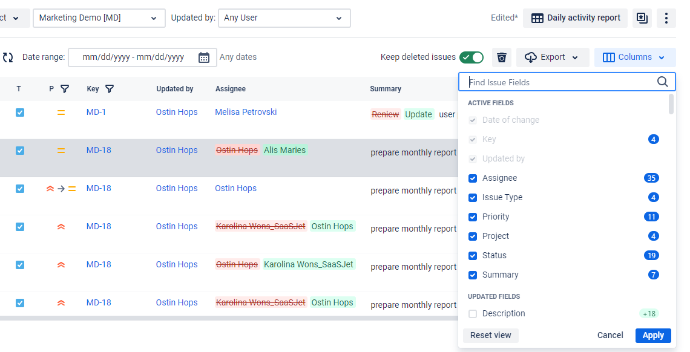This screenshot has height=352, width=690.
Task: Open the MD-1 issue link
Action: pos(96,112)
